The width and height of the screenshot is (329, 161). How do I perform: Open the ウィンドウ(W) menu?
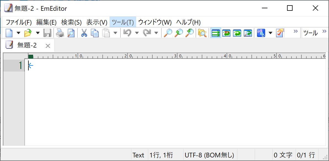click(x=155, y=22)
